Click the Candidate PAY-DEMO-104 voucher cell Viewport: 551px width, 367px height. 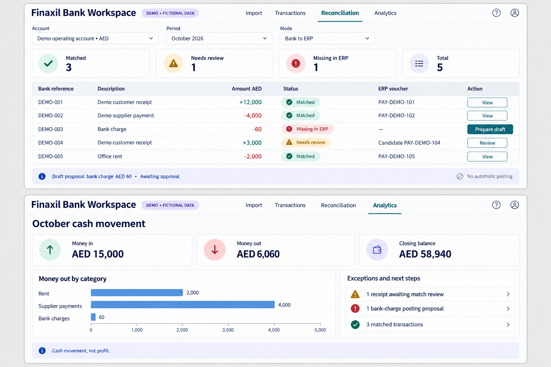pos(409,143)
